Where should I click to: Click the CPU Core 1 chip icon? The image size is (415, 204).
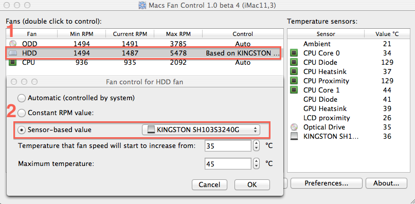click(x=294, y=90)
